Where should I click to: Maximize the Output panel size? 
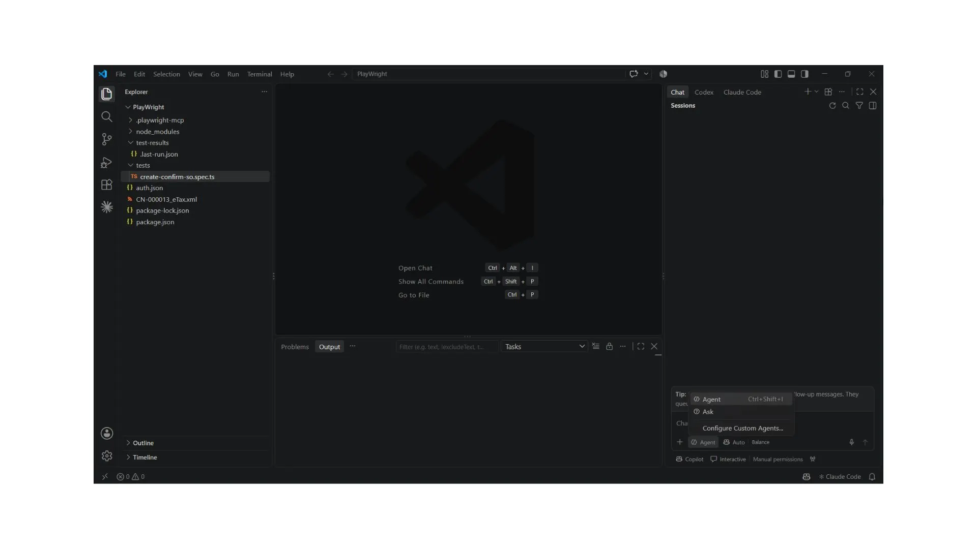tap(641, 346)
